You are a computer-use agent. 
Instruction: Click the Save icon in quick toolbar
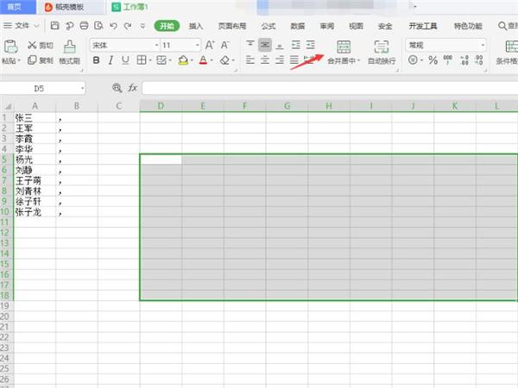click(55, 25)
